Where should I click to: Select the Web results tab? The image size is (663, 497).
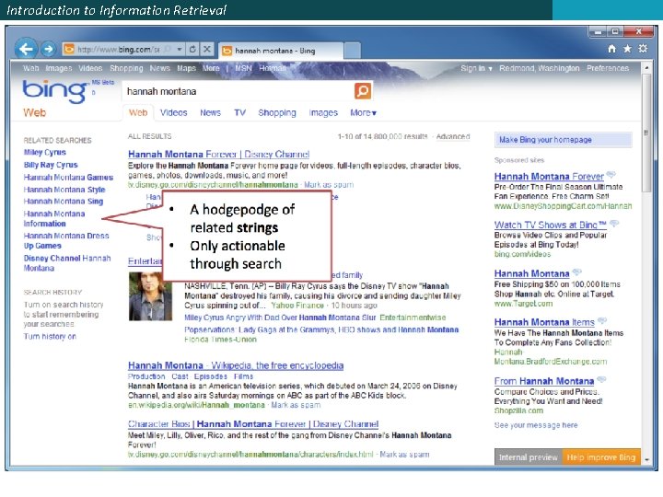pyautogui.click(x=138, y=113)
